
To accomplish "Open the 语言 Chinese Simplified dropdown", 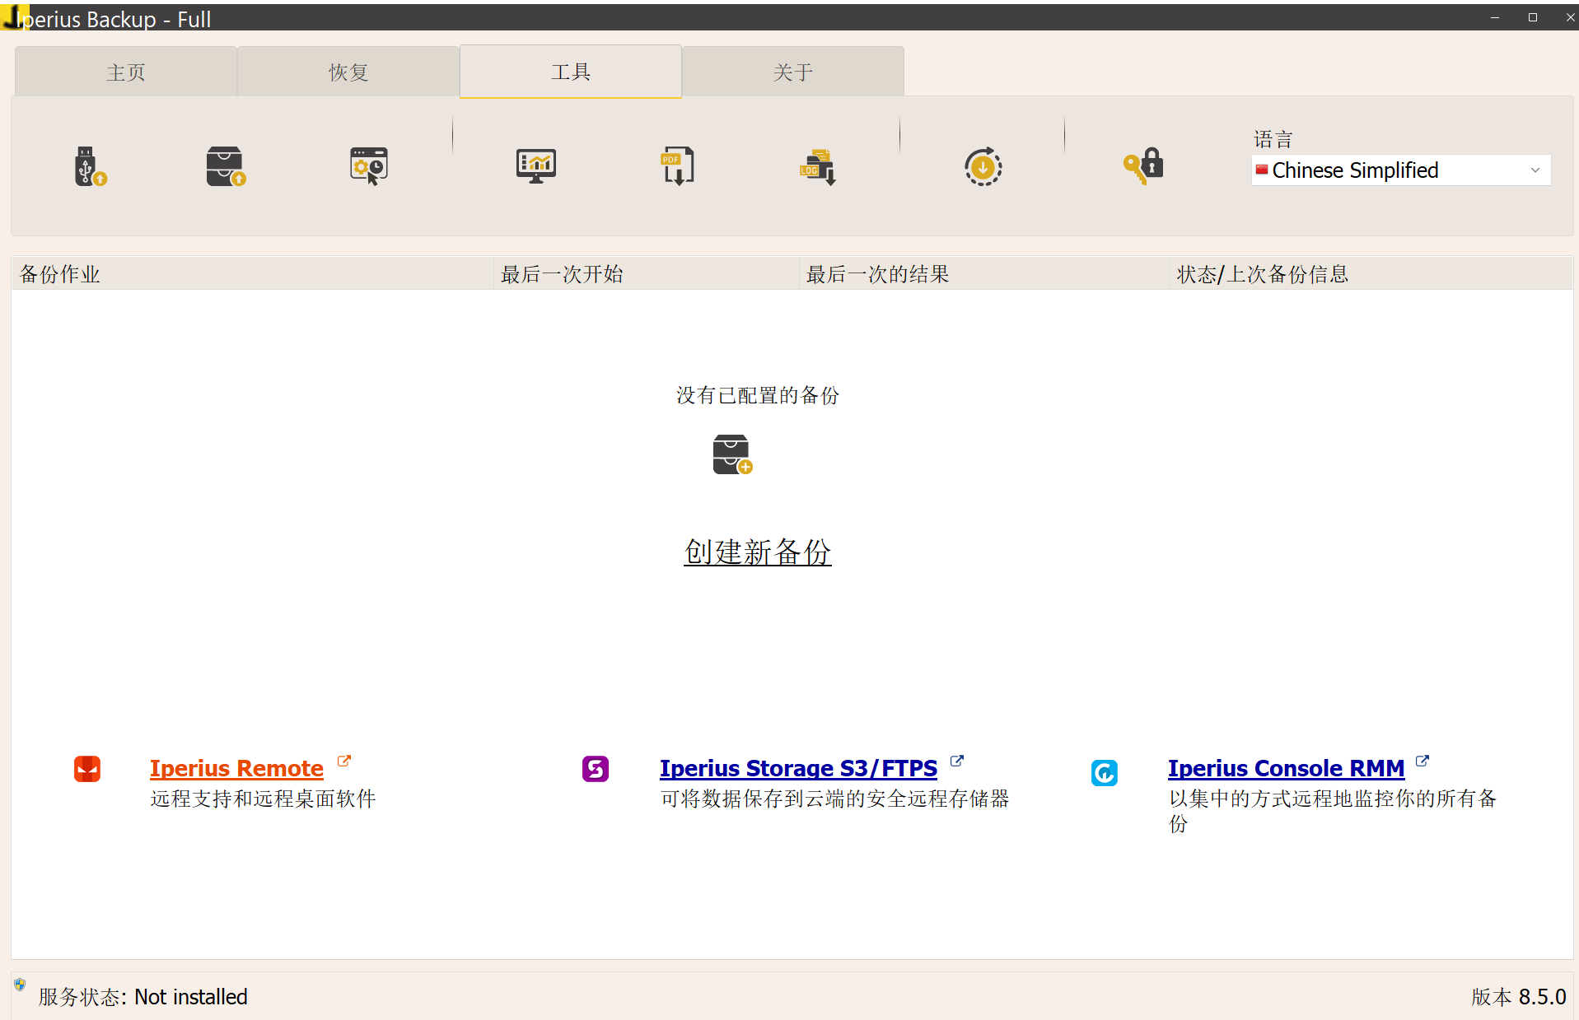I will point(1401,170).
